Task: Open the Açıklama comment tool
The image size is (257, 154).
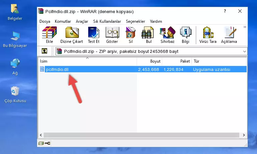Action: (x=229, y=35)
